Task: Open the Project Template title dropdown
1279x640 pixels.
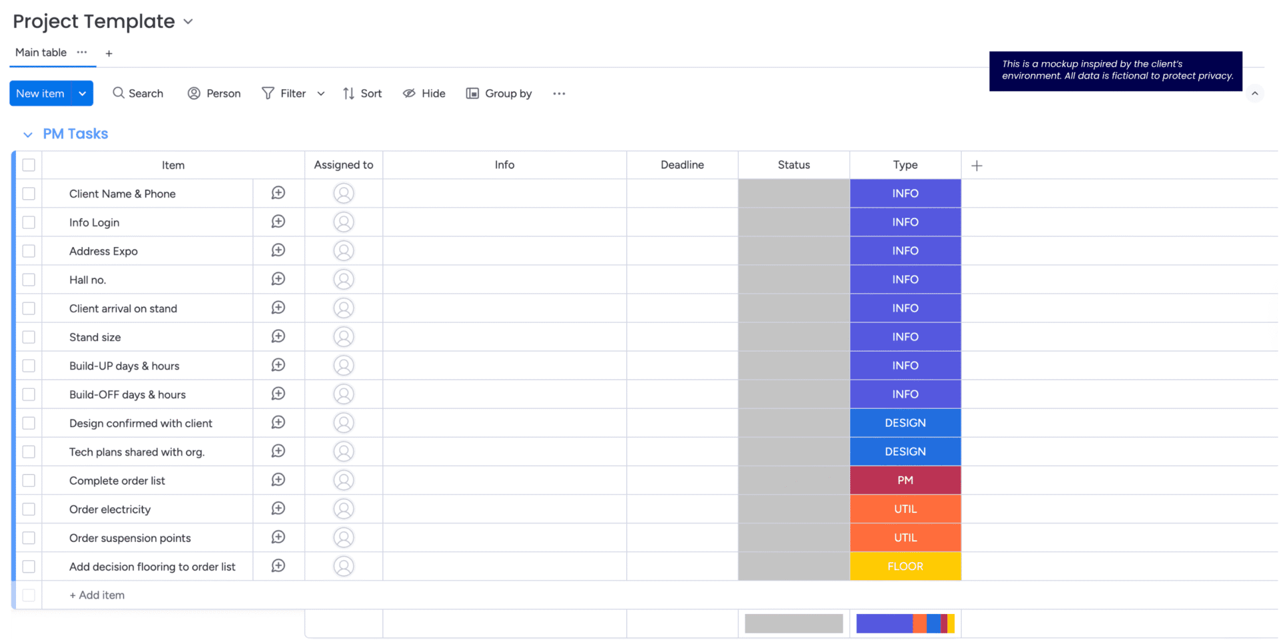Action: pyautogui.click(x=189, y=22)
